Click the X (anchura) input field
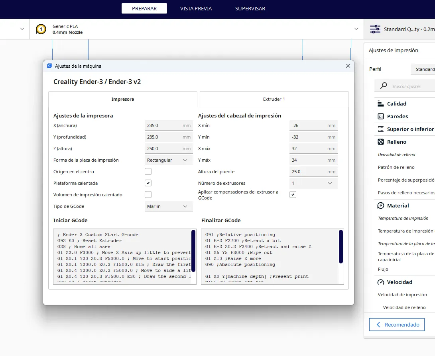 click(x=169, y=125)
